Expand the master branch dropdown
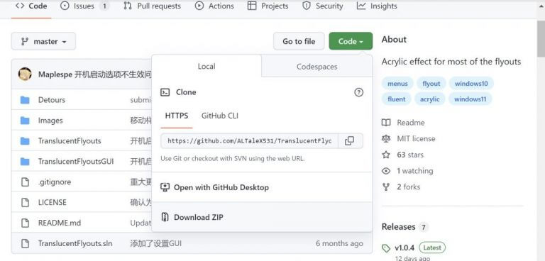The image size is (545, 261). (43, 41)
